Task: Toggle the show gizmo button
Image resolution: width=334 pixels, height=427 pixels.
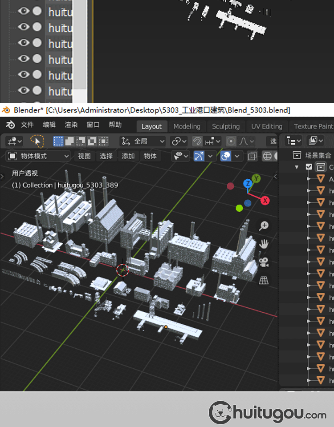Action: point(199,156)
